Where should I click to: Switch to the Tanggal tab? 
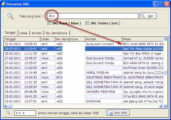click(x=10, y=32)
